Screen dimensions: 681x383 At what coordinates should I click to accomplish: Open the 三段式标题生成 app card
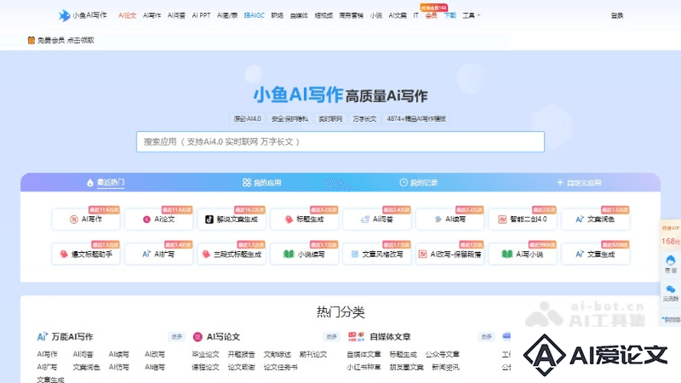pos(232,254)
